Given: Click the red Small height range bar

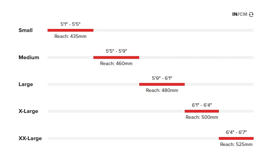Looking at the screenshot, I should [x=71, y=30].
